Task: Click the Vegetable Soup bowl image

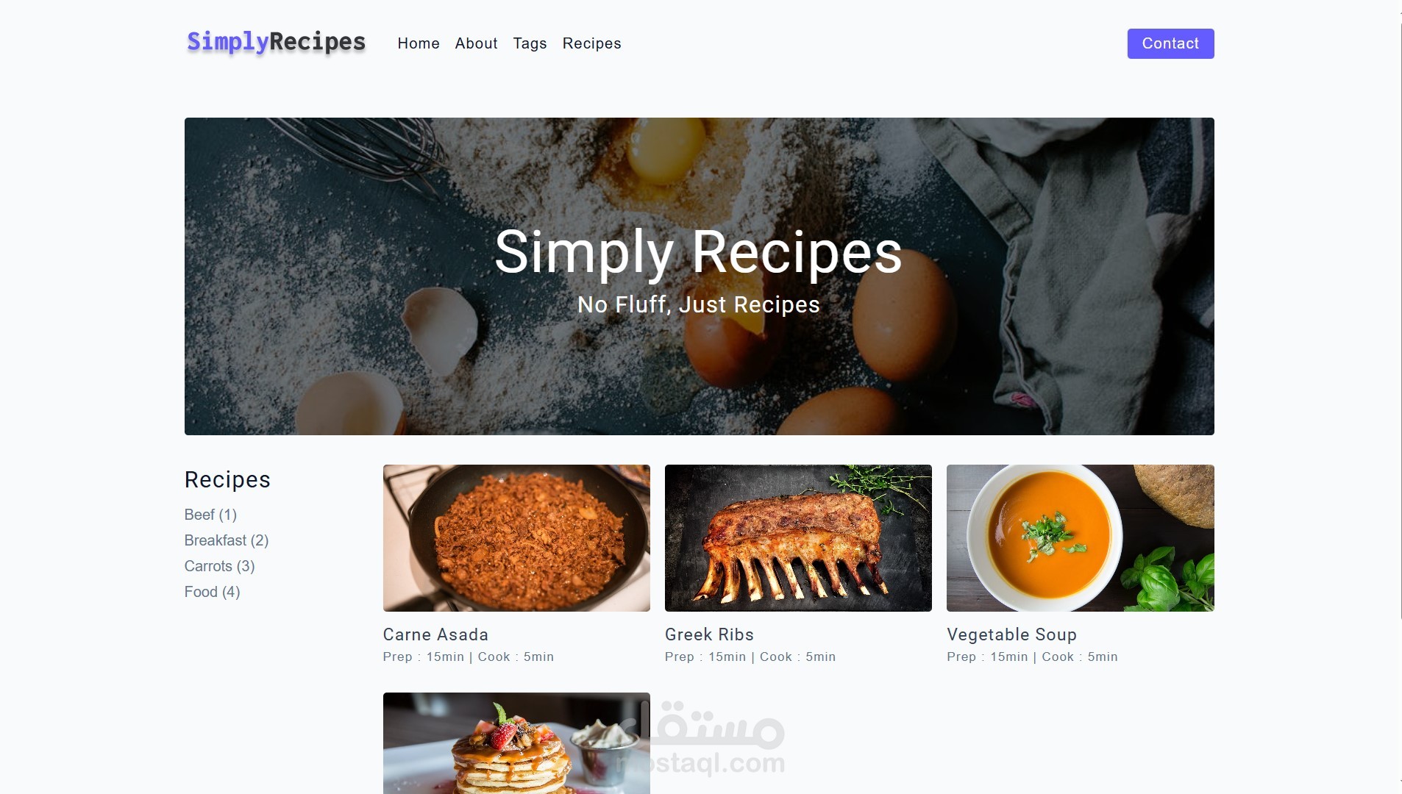Action: tap(1080, 538)
